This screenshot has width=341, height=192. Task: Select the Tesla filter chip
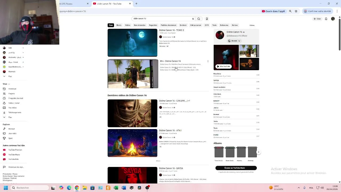coord(214,25)
